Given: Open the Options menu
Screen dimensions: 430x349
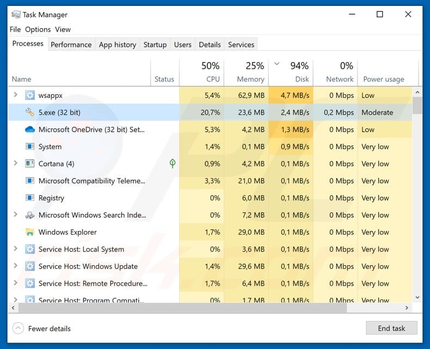Looking at the screenshot, I should coord(38,29).
